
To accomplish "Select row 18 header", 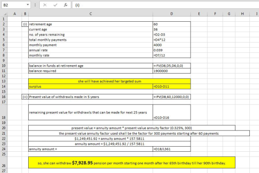I will click(x=4, y=112).
